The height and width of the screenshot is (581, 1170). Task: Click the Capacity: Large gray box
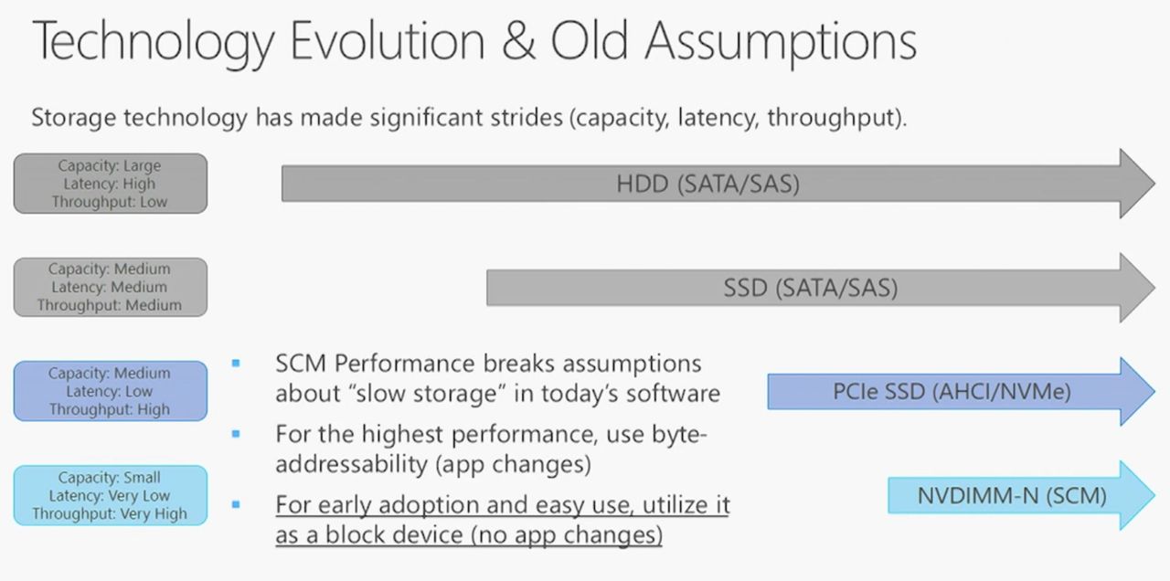[111, 184]
